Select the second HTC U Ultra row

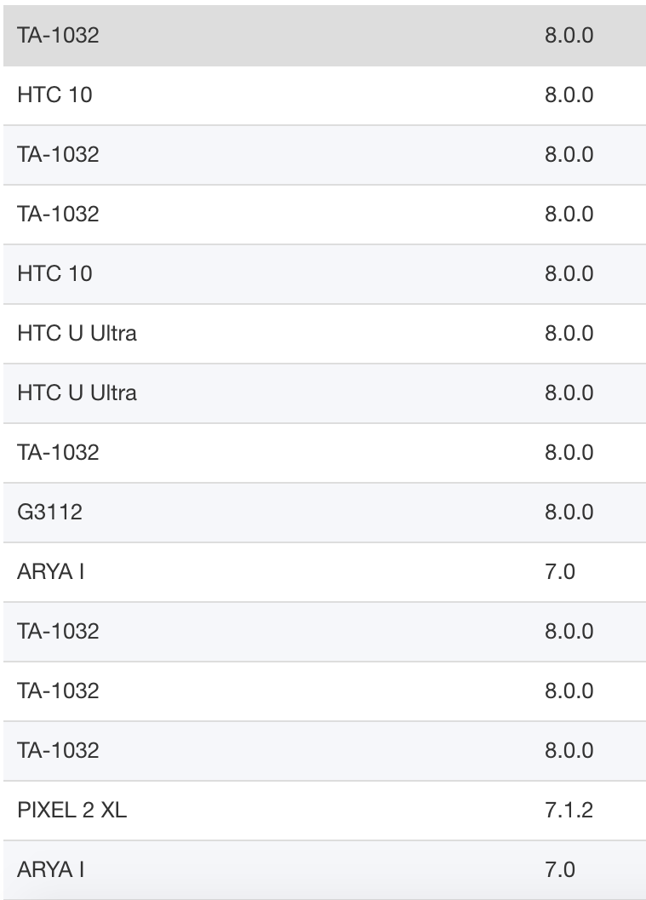pos(325,393)
